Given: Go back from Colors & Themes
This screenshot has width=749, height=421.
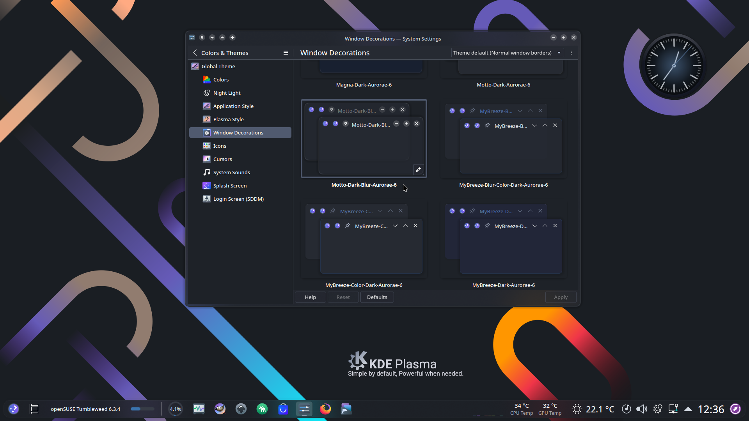Looking at the screenshot, I should pyautogui.click(x=195, y=53).
